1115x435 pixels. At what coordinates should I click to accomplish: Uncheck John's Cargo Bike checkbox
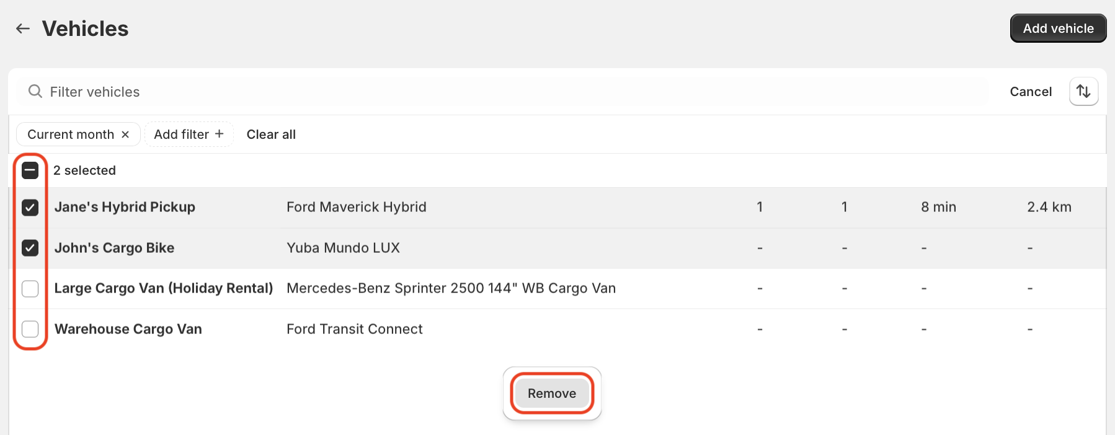pyautogui.click(x=30, y=248)
